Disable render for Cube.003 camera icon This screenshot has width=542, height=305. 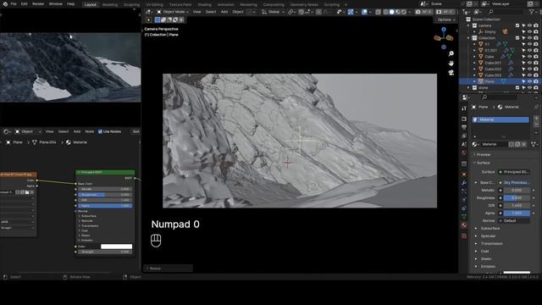[536, 75]
